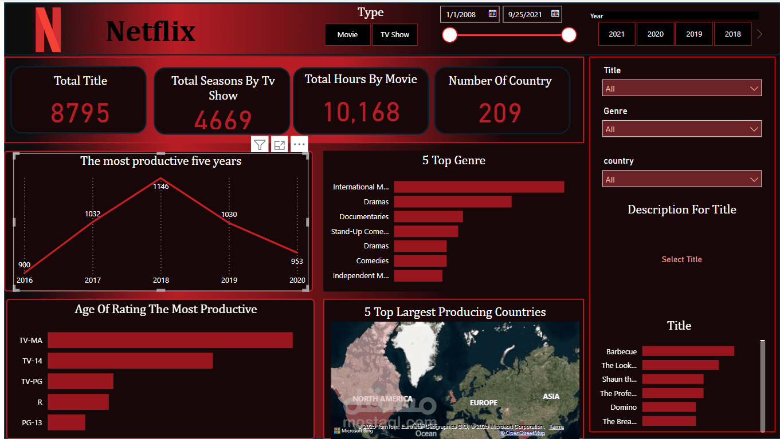Select the TV-14 rating bar
Screen dimensions: 780x439
click(130, 361)
